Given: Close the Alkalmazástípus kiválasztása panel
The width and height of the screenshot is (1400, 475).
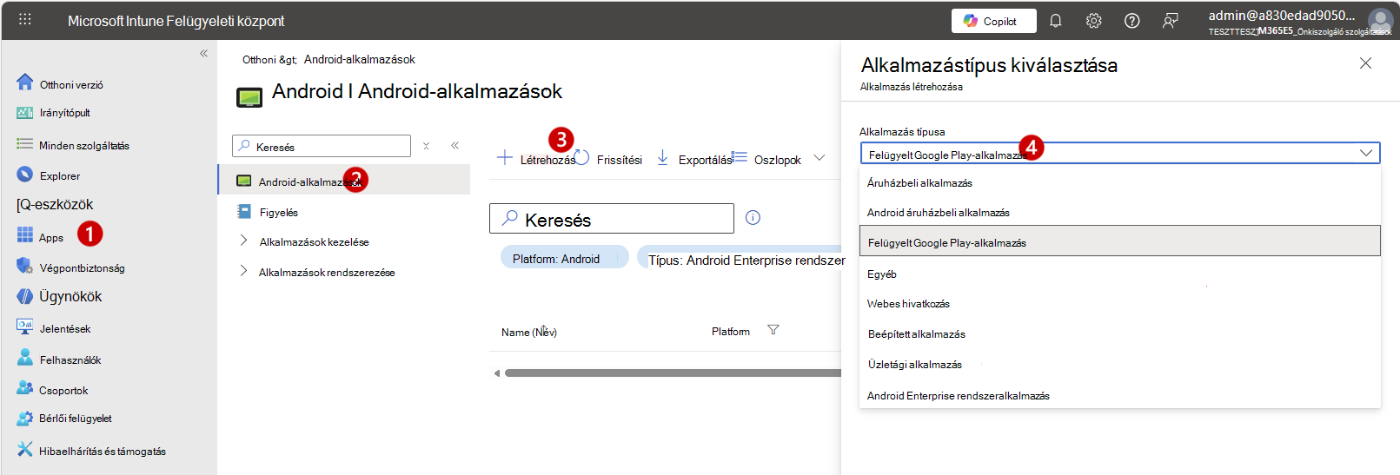Looking at the screenshot, I should coord(1365,63).
